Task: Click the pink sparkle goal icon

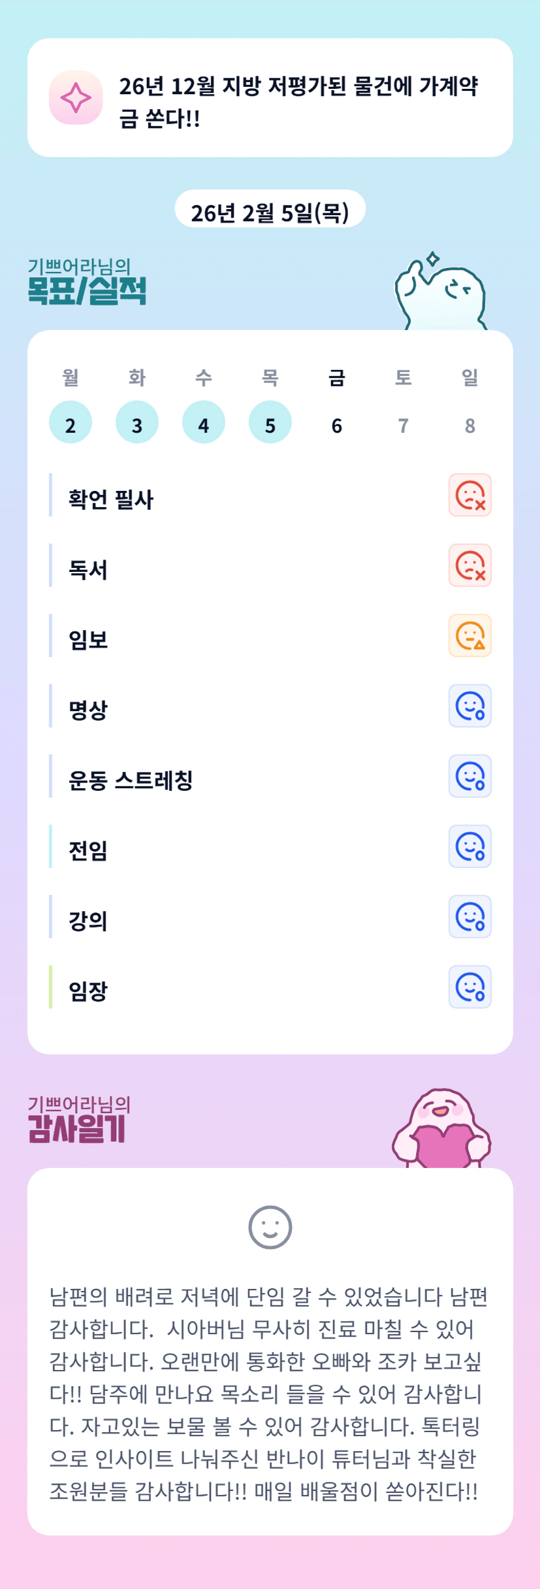Action: pos(76,97)
